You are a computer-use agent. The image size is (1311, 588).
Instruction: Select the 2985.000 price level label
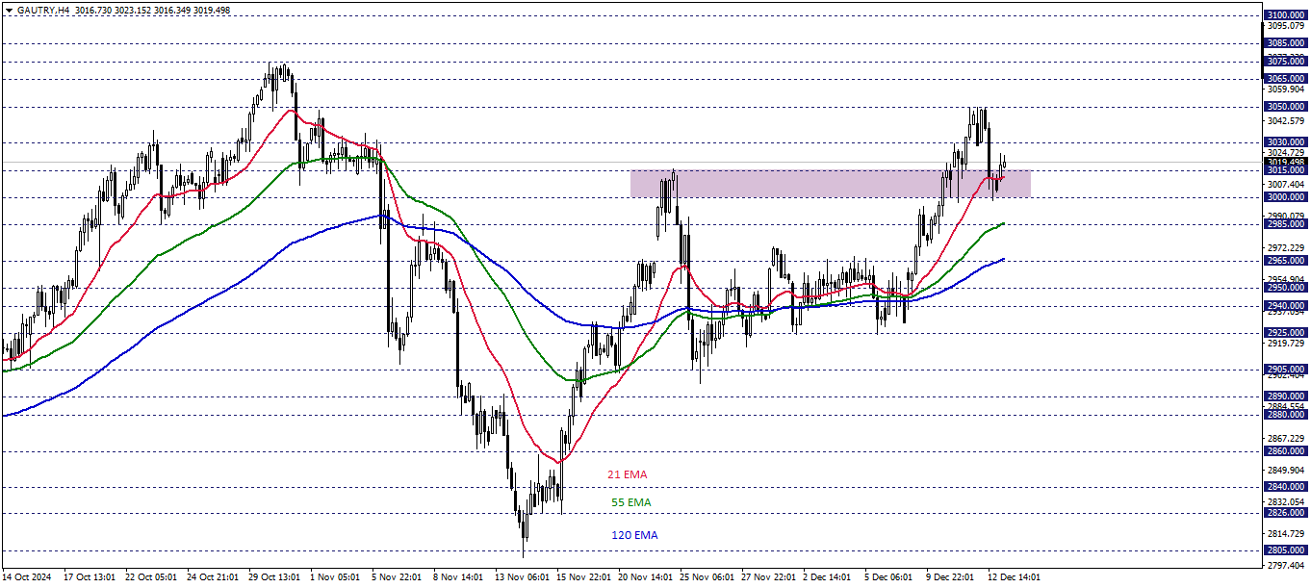(x=1286, y=225)
